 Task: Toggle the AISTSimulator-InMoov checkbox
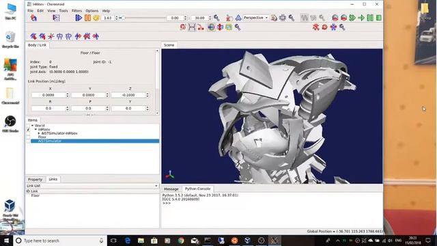(28, 133)
